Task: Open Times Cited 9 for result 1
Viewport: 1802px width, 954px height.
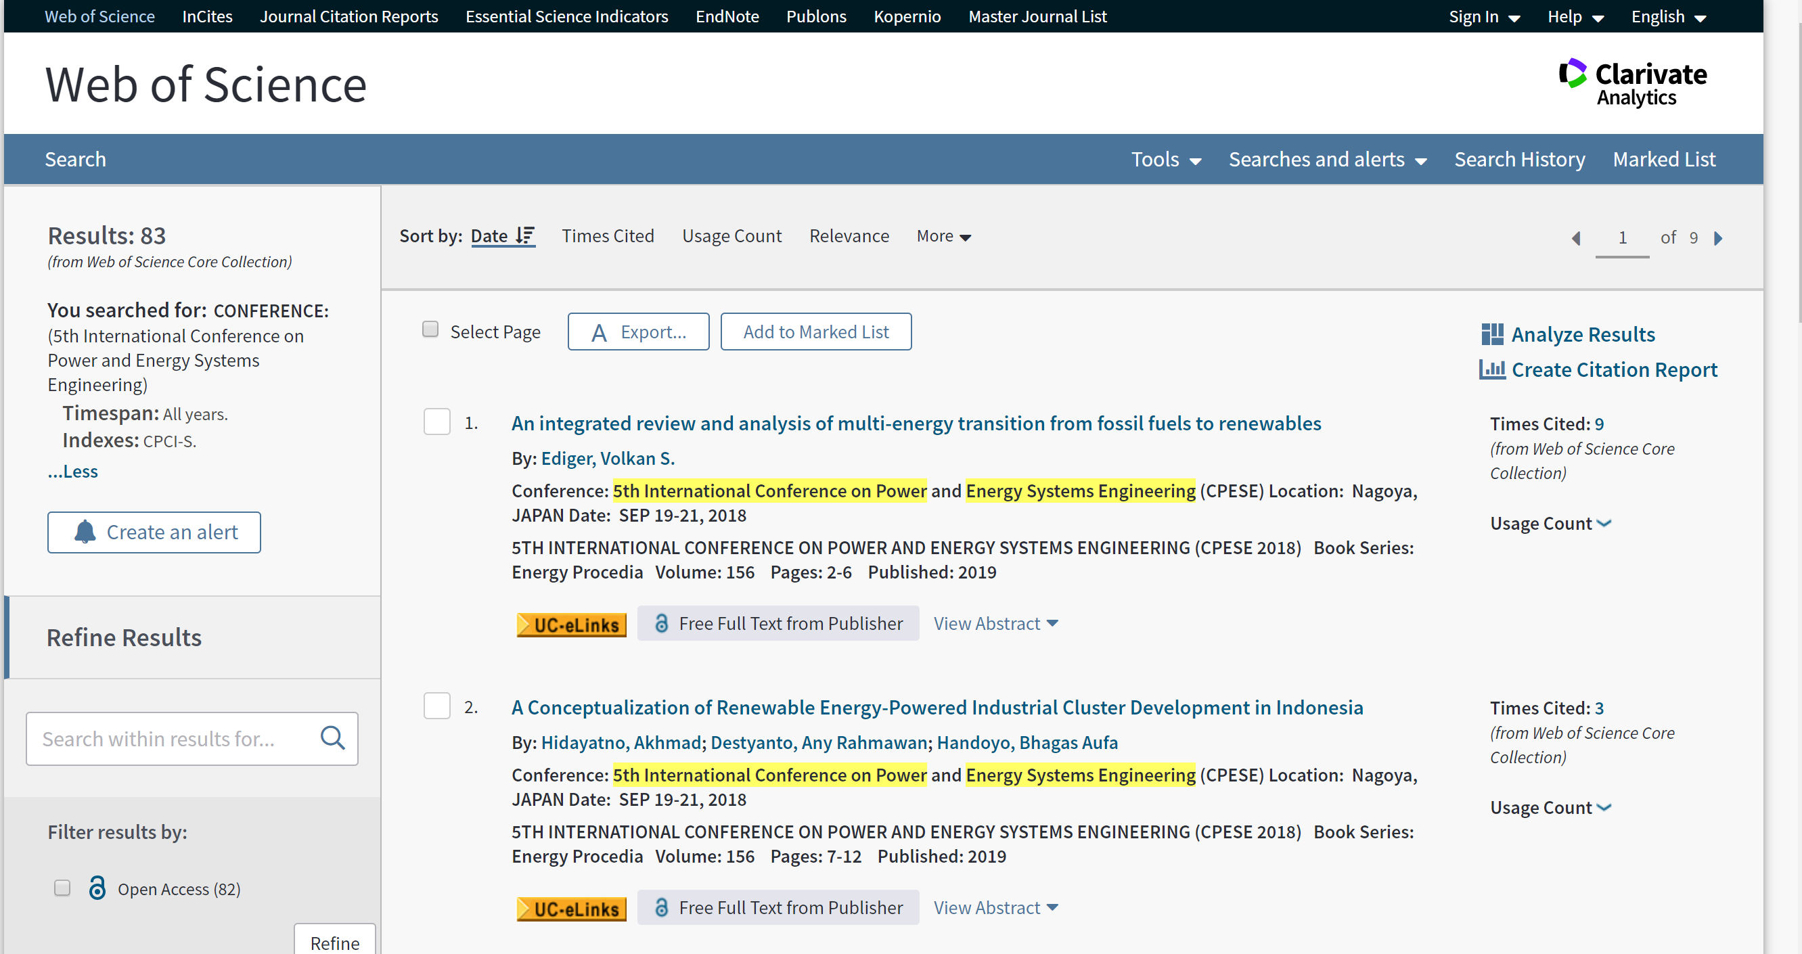Action: (x=1598, y=424)
